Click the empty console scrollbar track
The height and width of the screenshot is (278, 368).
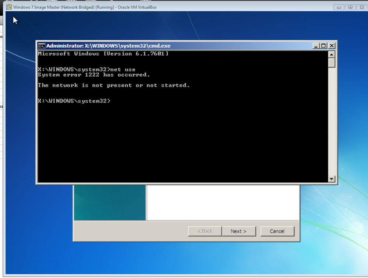click(332, 122)
